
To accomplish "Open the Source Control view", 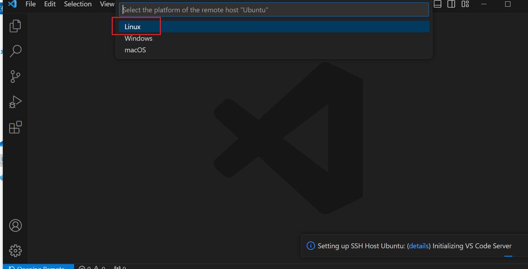I will tap(15, 77).
